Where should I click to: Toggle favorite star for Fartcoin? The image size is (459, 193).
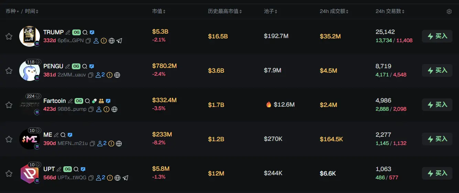click(x=9, y=105)
